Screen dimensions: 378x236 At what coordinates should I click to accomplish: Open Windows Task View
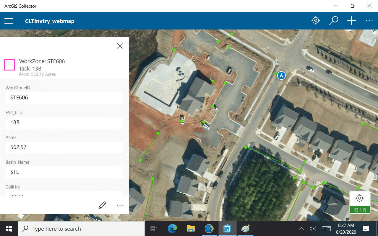(x=153, y=229)
